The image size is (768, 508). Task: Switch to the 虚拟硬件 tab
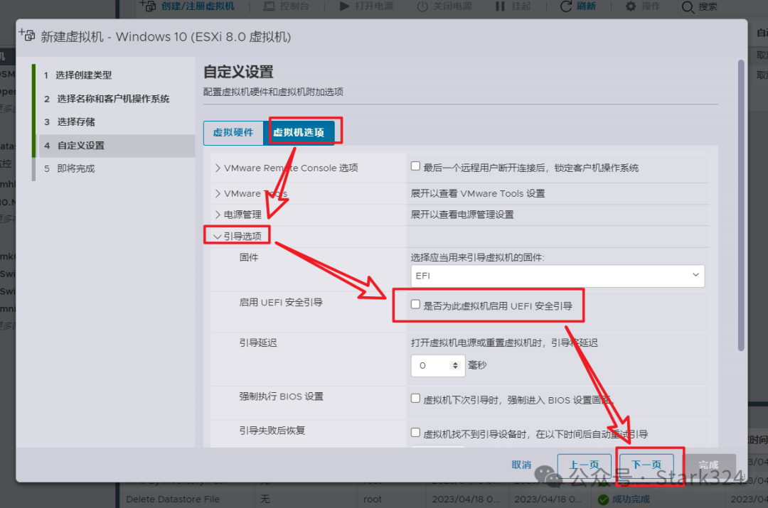click(x=233, y=133)
